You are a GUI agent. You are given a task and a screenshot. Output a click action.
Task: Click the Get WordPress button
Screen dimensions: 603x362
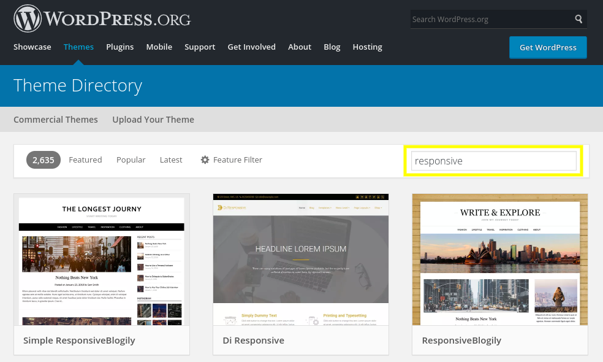coord(548,47)
